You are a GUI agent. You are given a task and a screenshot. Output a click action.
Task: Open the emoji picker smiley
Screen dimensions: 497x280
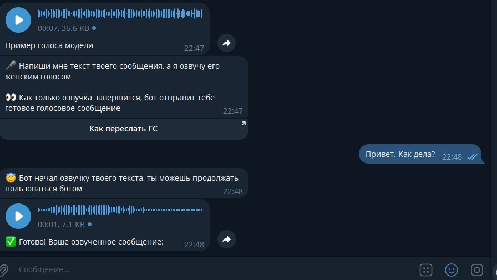pos(452,270)
